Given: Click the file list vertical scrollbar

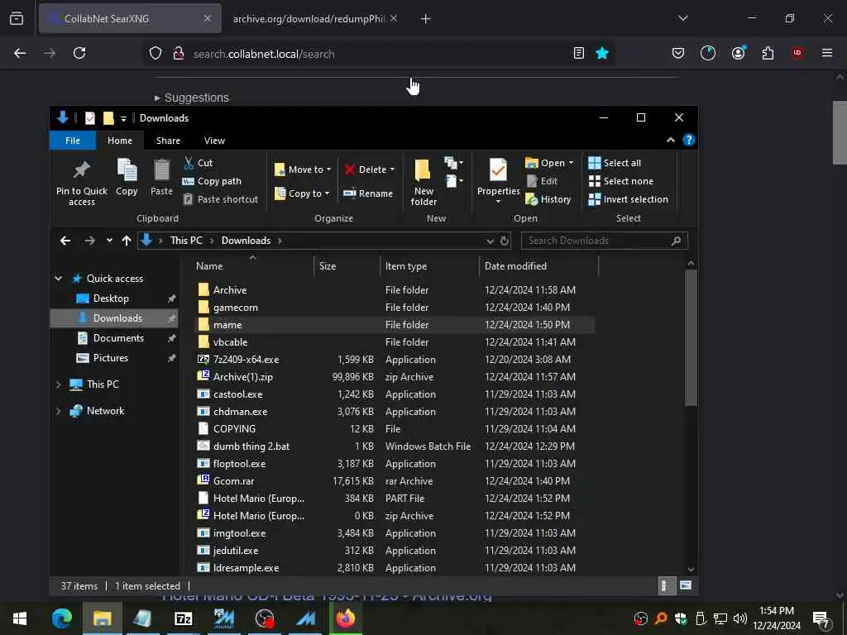Looking at the screenshot, I should click(691, 338).
